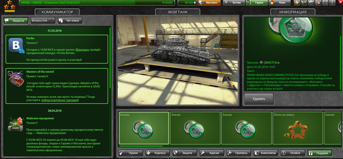The width and height of the screenshot is (343, 159).
Task: Click the Мой танк panel header
Action: [178, 12]
